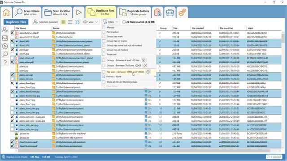Enable Group has some but not all marked
This screenshot has width=287, height=161.
104,45
